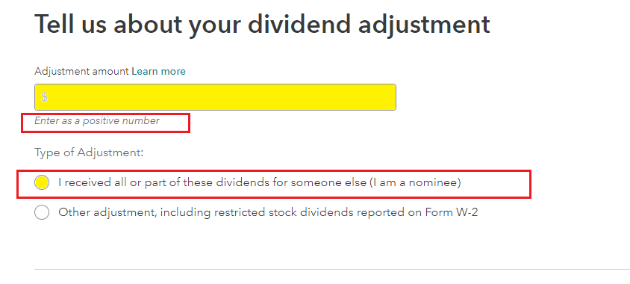
Task: Click the 'Tell us' words starting the heading
Action: (x=69, y=24)
